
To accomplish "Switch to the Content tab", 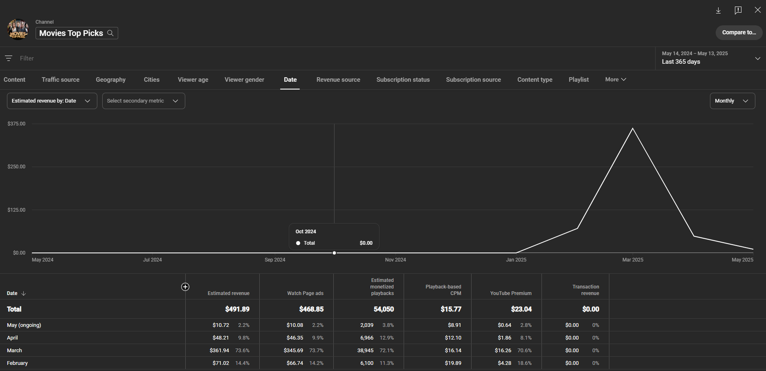I will click(14, 80).
